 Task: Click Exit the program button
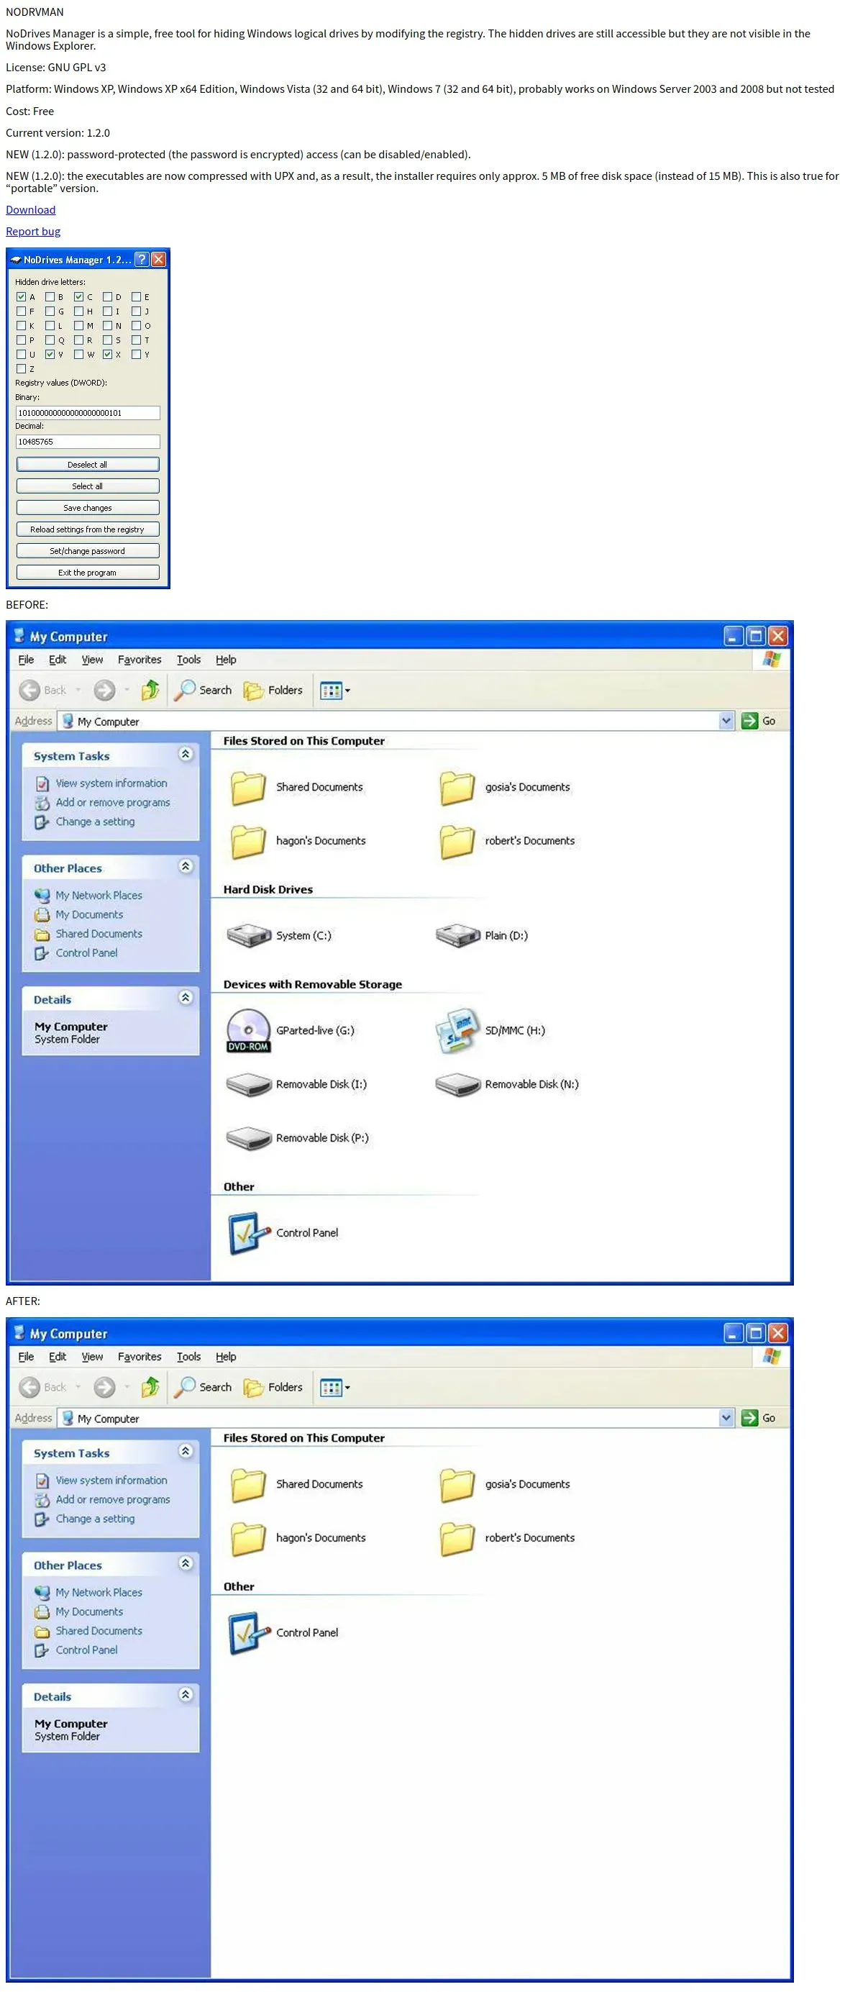(88, 573)
